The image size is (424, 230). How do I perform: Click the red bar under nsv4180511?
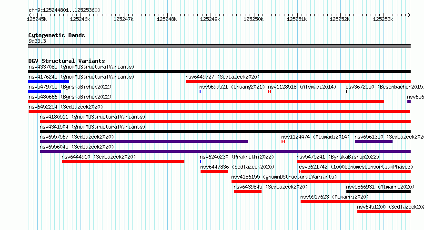[x=225, y=121]
